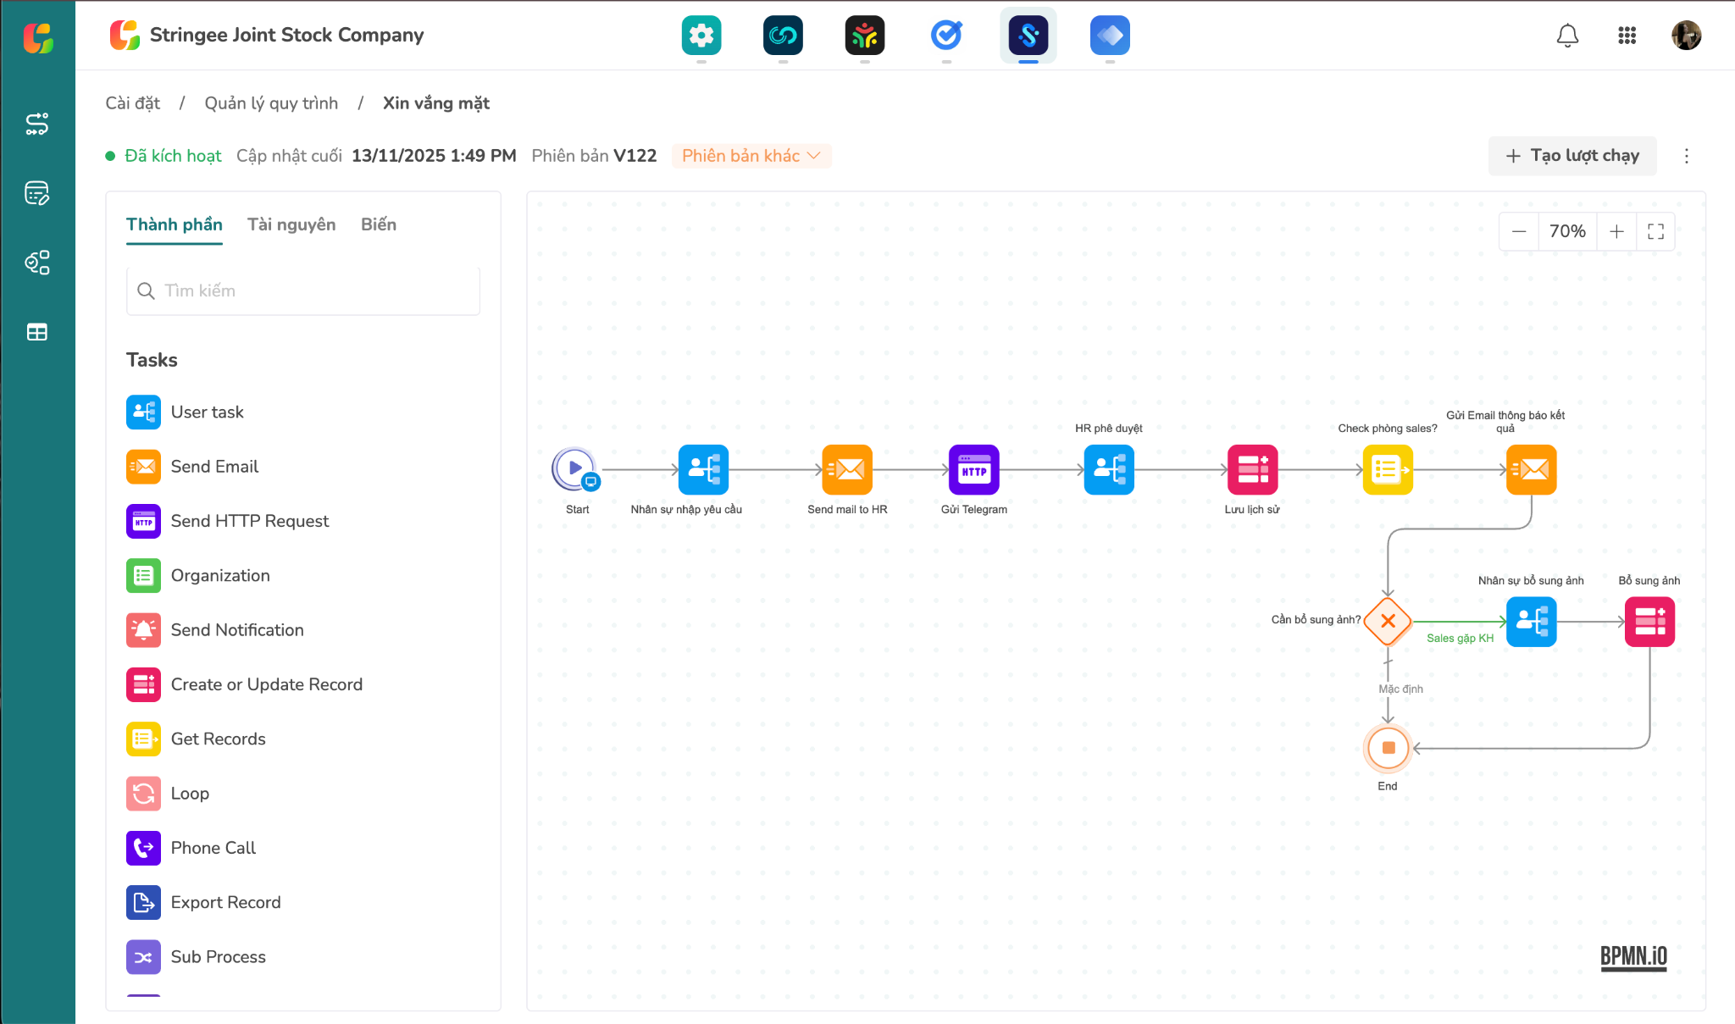
Task: Zoom out canvas with minus button
Action: coord(1519,231)
